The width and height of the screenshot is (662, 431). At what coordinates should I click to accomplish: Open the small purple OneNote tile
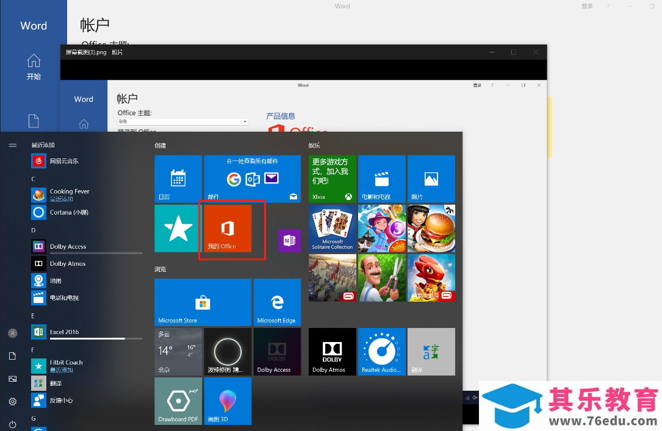290,240
